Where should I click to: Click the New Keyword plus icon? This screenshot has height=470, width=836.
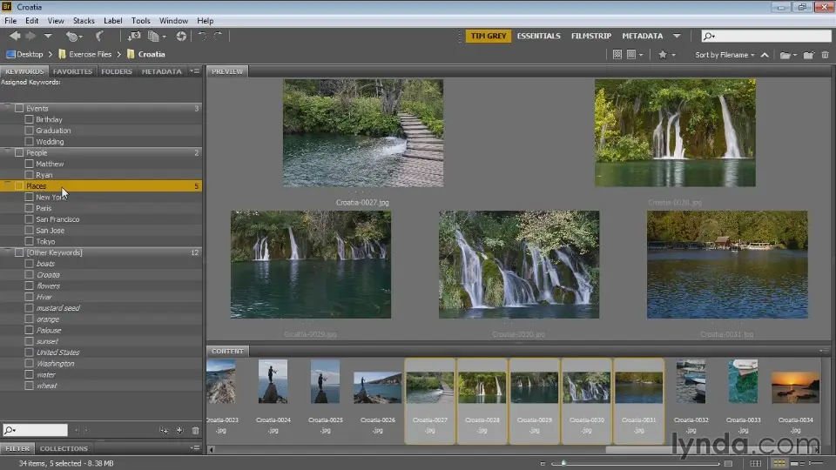point(179,430)
